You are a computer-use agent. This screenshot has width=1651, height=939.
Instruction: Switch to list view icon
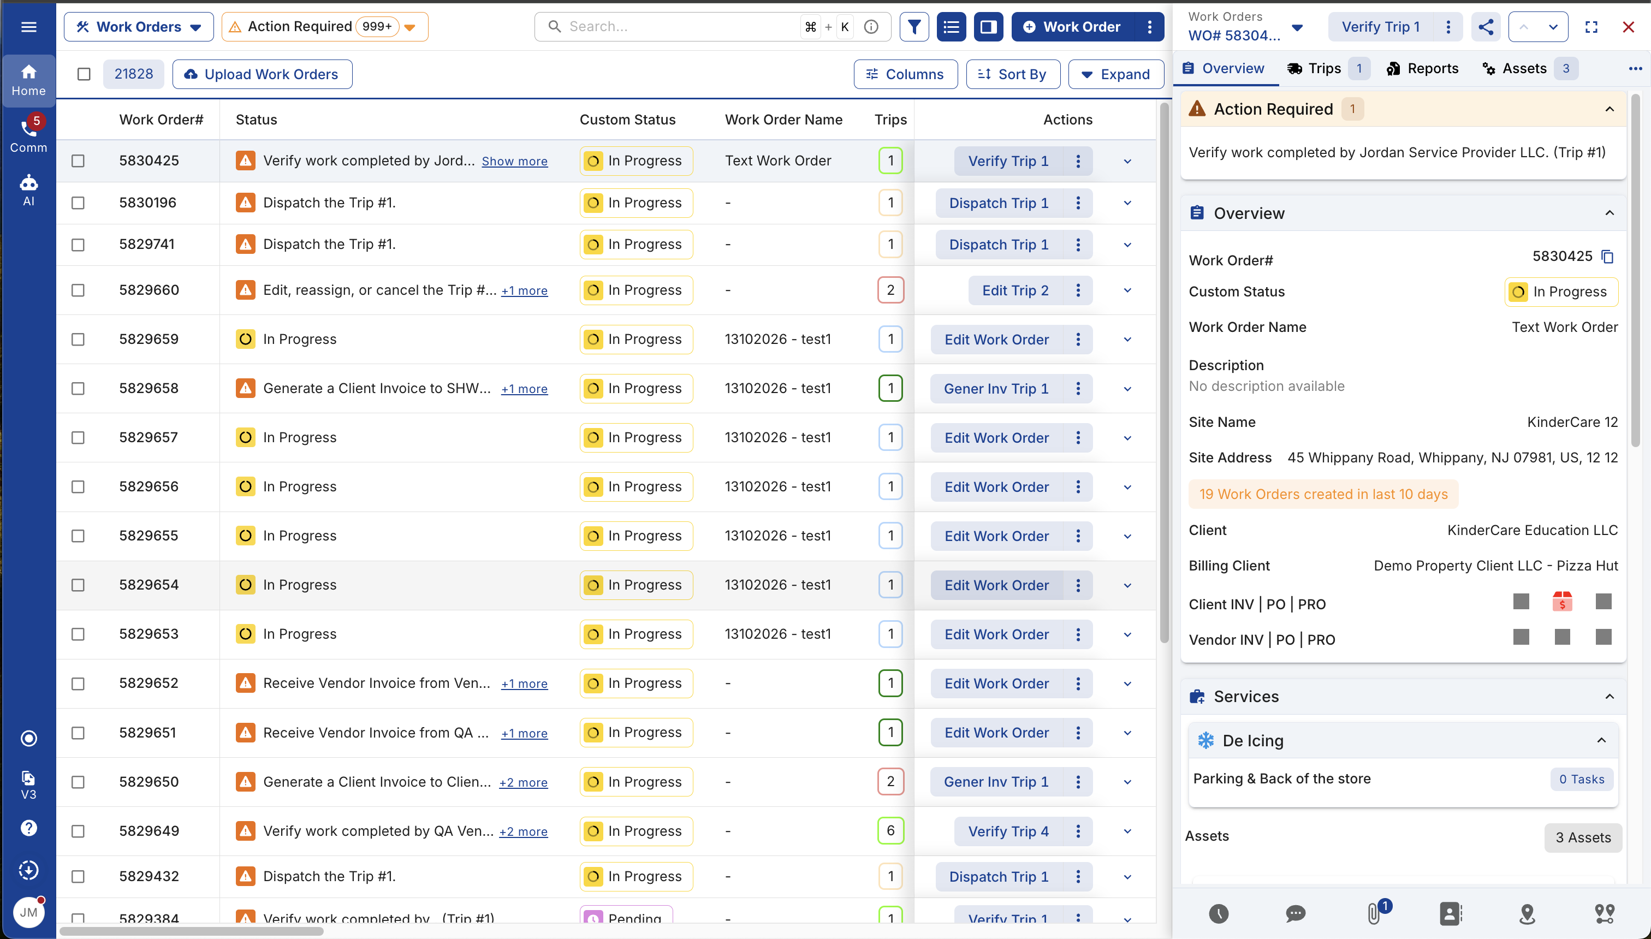click(x=951, y=26)
